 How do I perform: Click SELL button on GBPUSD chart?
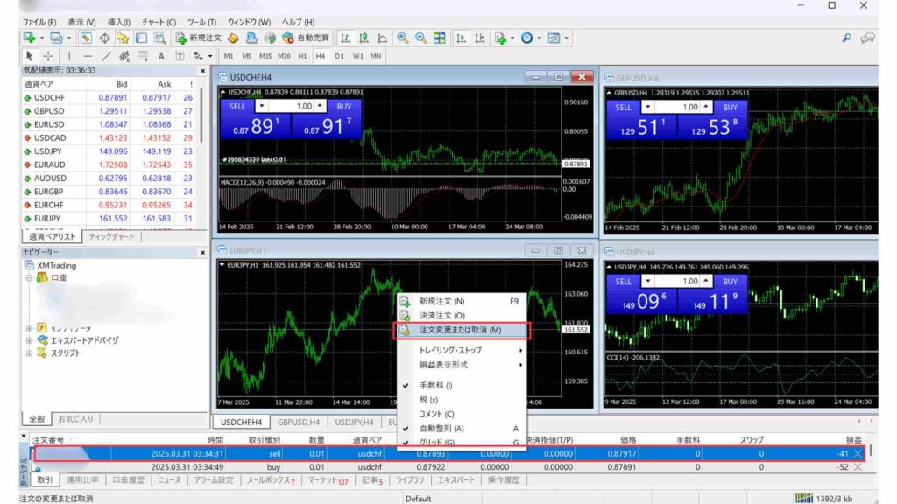623,107
